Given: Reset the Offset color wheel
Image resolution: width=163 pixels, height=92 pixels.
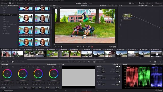Looking at the screenshot, I should 59,67.
